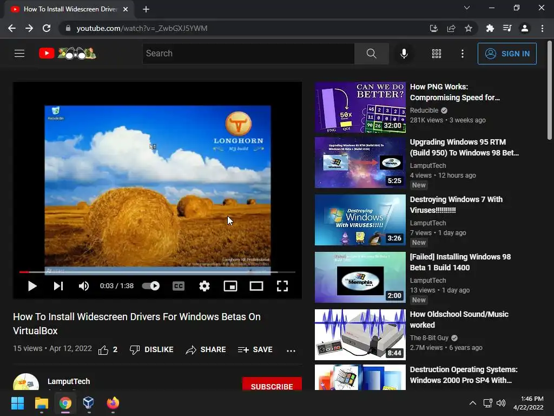Enter full screen mode
The height and width of the screenshot is (416, 554).
coord(282,286)
